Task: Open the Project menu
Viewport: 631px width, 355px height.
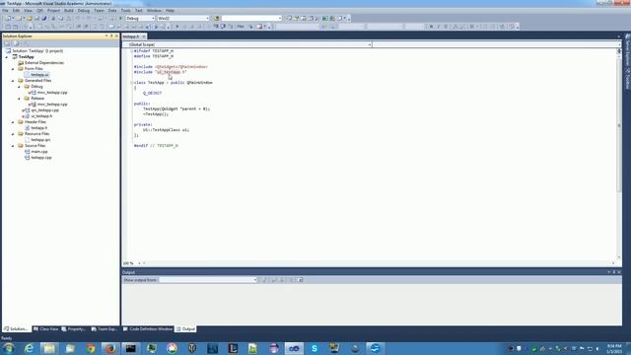Action: pos(53,11)
